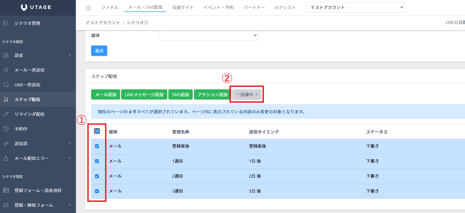Click the 3通目 management name cell
This screenshot has width=465, height=213.
pyautogui.click(x=177, y=191)
